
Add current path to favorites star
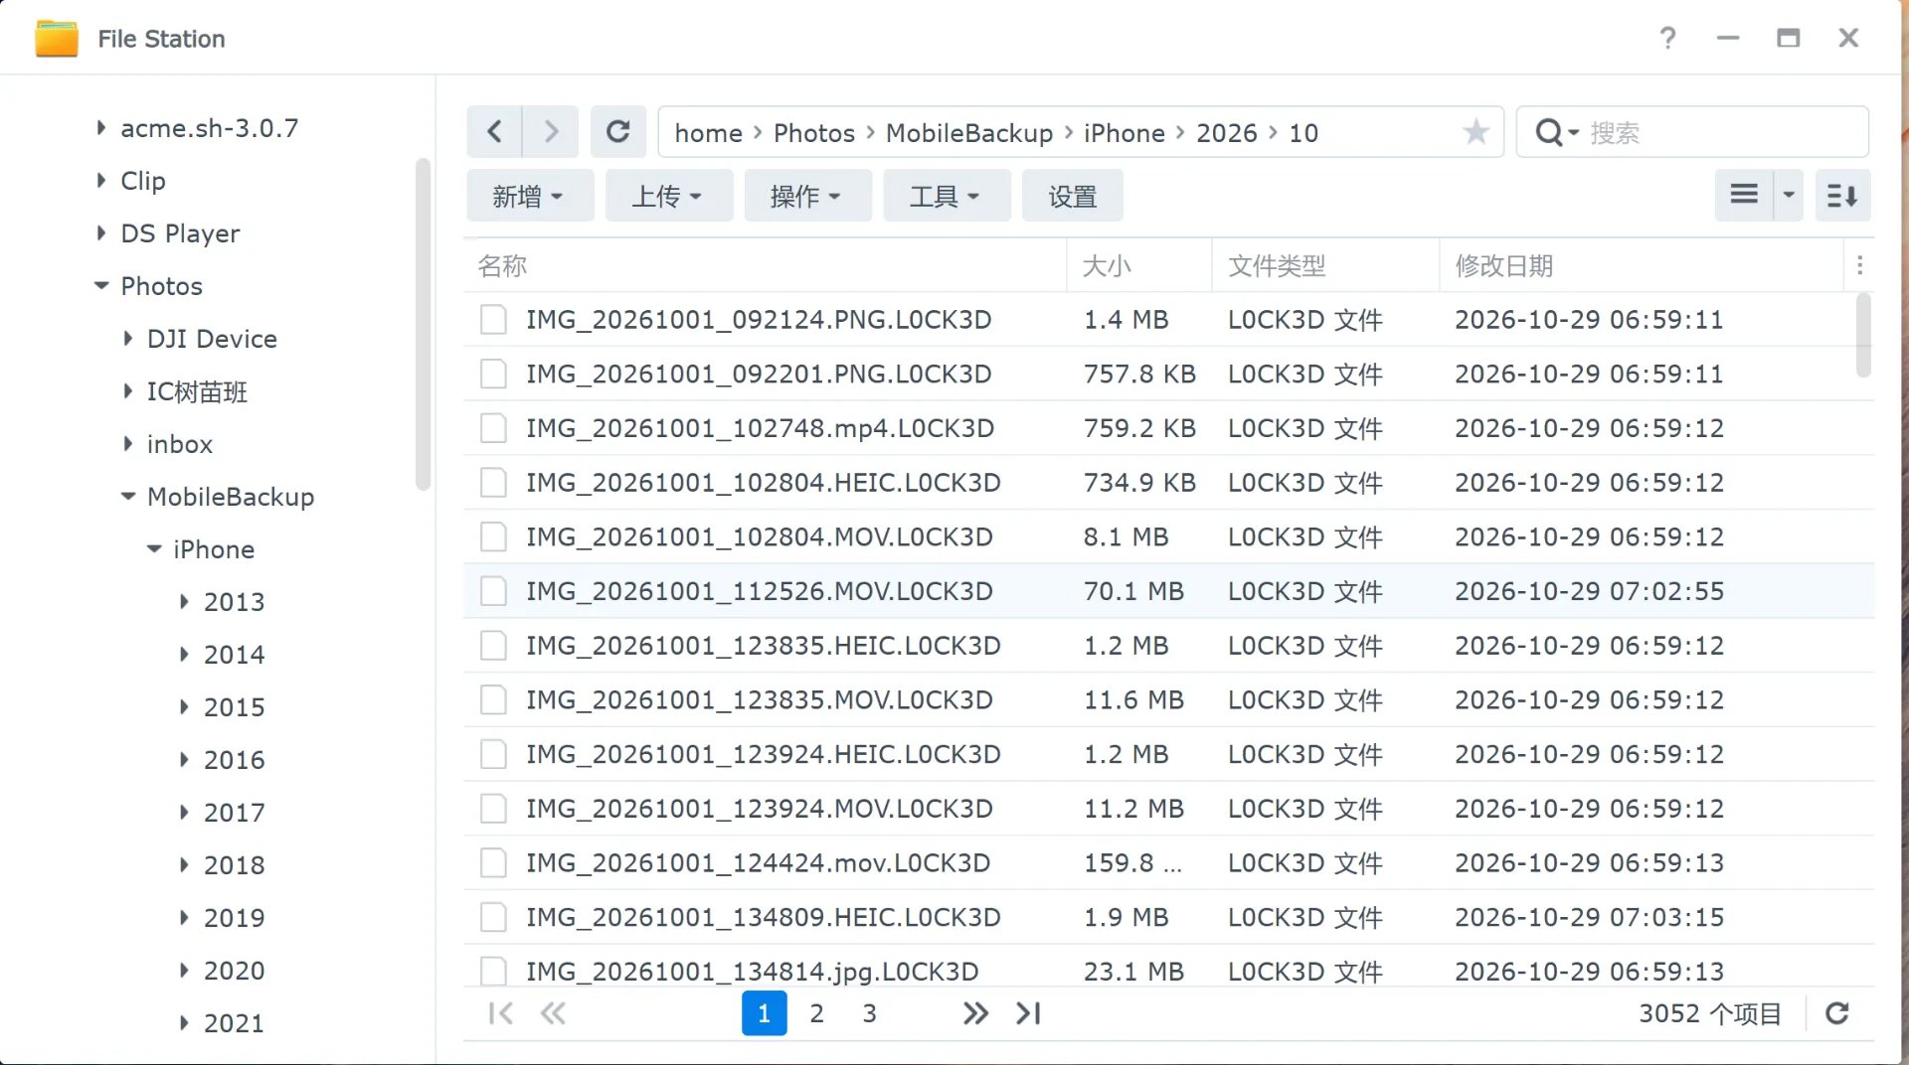(1476, 132)
